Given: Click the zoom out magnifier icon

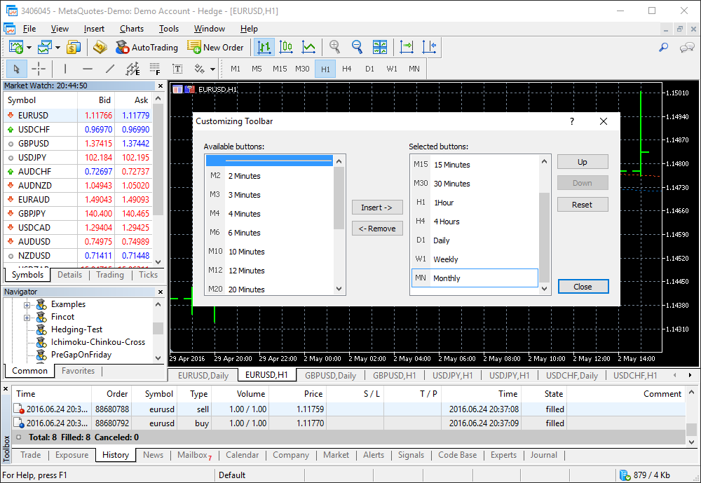Looking at the screenshot, I should point(357,48).
